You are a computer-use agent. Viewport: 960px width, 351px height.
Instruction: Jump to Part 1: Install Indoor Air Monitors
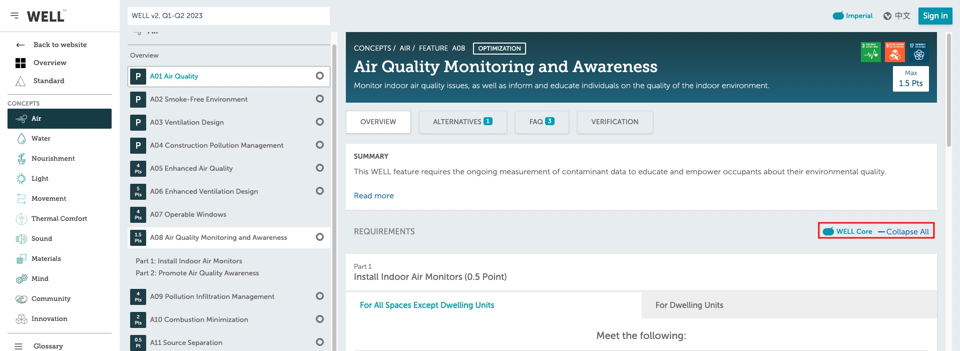[189, 261]
